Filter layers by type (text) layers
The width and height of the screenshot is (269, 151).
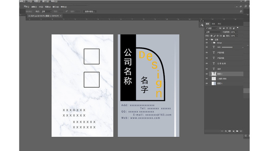coord(227,28)
